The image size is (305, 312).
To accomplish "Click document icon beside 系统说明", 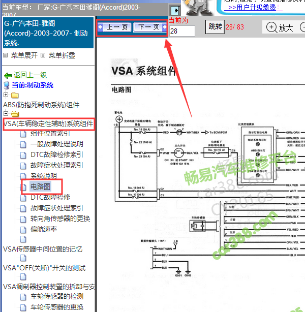I will pos(23,176).
